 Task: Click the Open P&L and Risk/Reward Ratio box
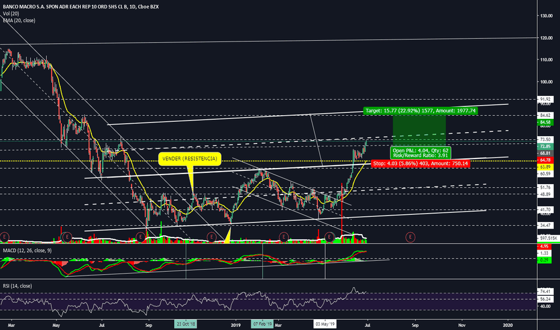[x=421, y=153]
